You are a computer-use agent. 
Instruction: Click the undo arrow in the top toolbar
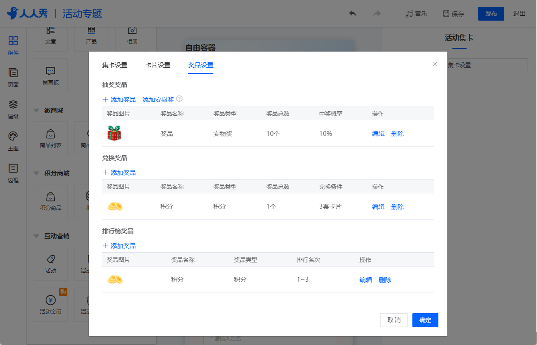point(352,13)
